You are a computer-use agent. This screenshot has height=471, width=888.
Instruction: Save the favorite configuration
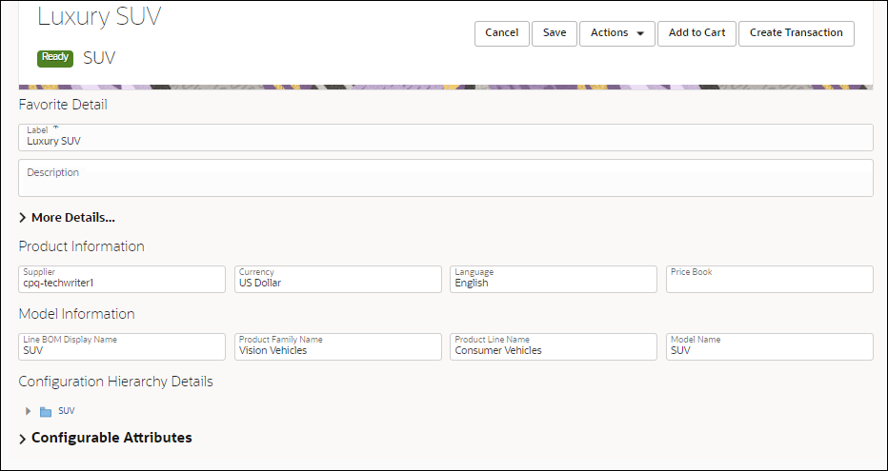point(554,33)
